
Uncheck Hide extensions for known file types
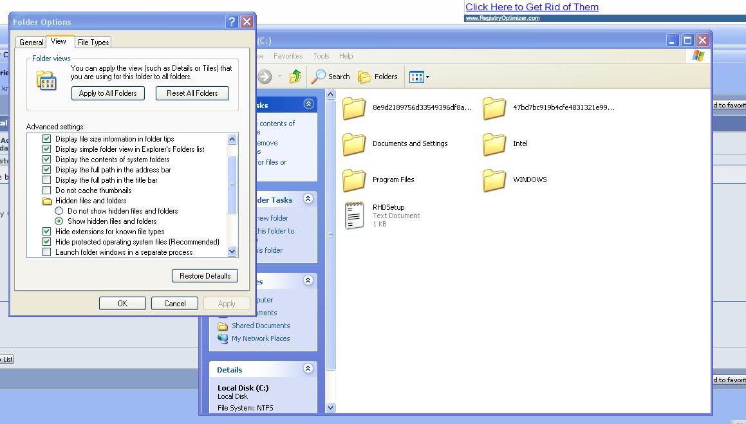[x=46, y=232]
